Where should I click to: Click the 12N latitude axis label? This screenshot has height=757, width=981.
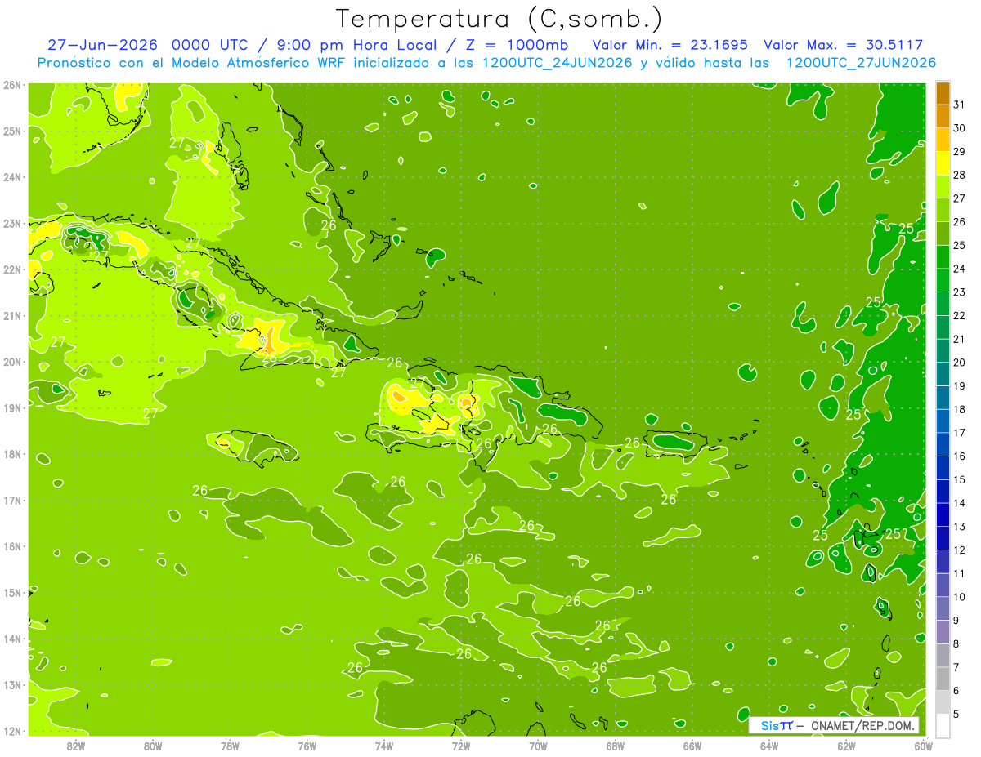pyautogui.click(x=12, y=731)
